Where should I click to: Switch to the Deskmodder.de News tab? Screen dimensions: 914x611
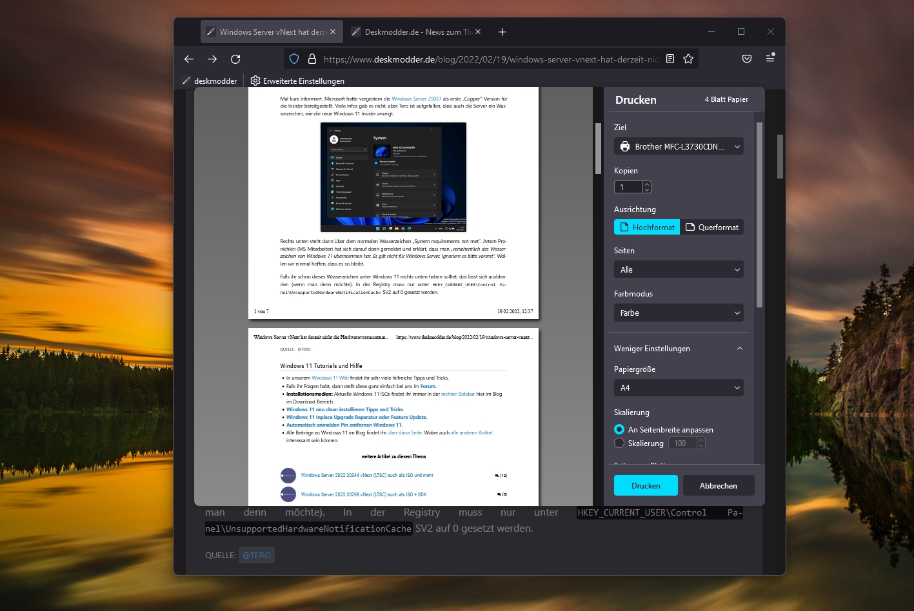coord(415,32)
